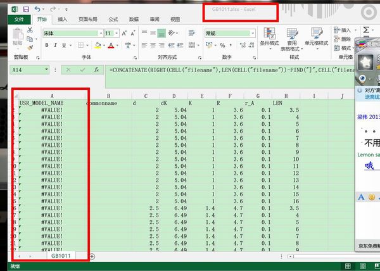Align cell text to the left

click(x=144, y=45)
